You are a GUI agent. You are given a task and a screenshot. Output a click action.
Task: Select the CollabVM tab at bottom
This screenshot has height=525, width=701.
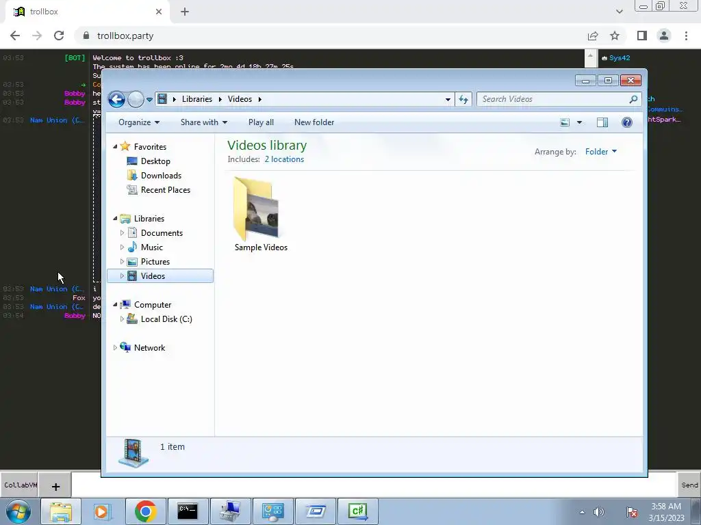click(20, 485)
